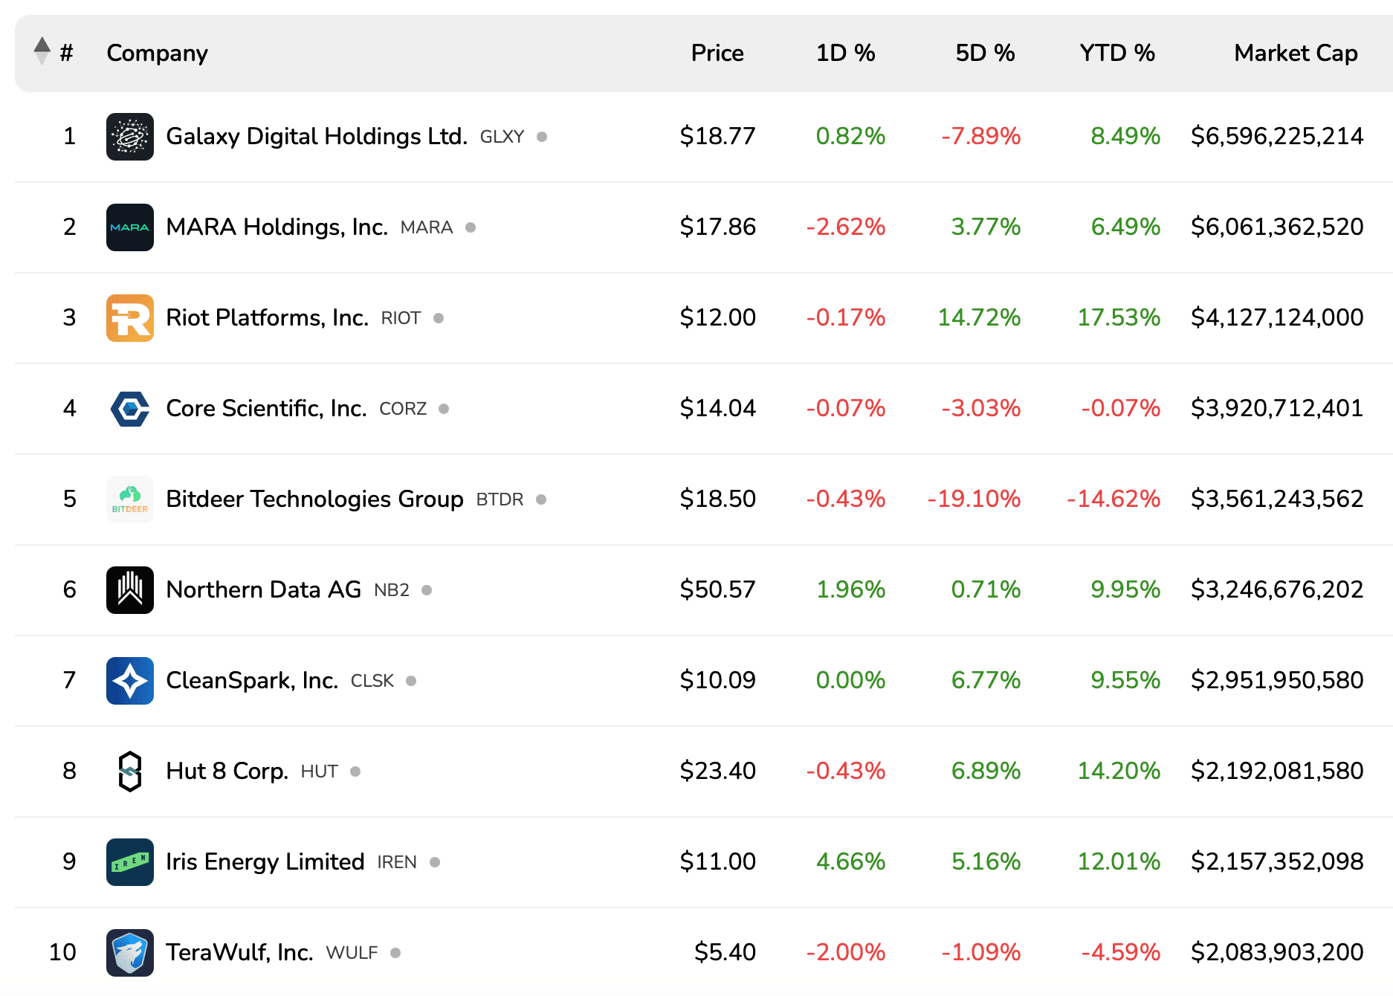The width and height of the screenshot is (1393, 996).
Task: Open Iris Energy Limited company page
Action: coord(263,861)
